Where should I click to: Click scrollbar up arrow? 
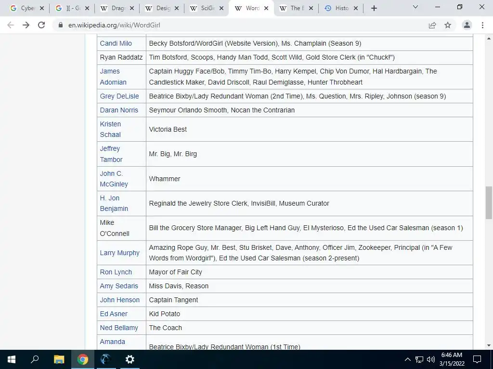[489, 38]
